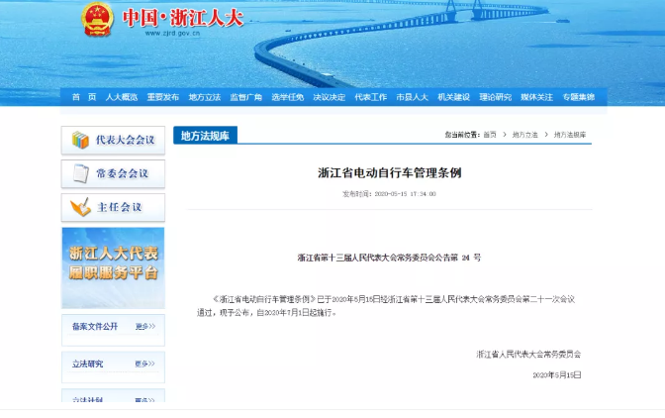Click the document icon beside 常委会会议
The height and width of the screenshot is (418, 665).
coord(79,173)
